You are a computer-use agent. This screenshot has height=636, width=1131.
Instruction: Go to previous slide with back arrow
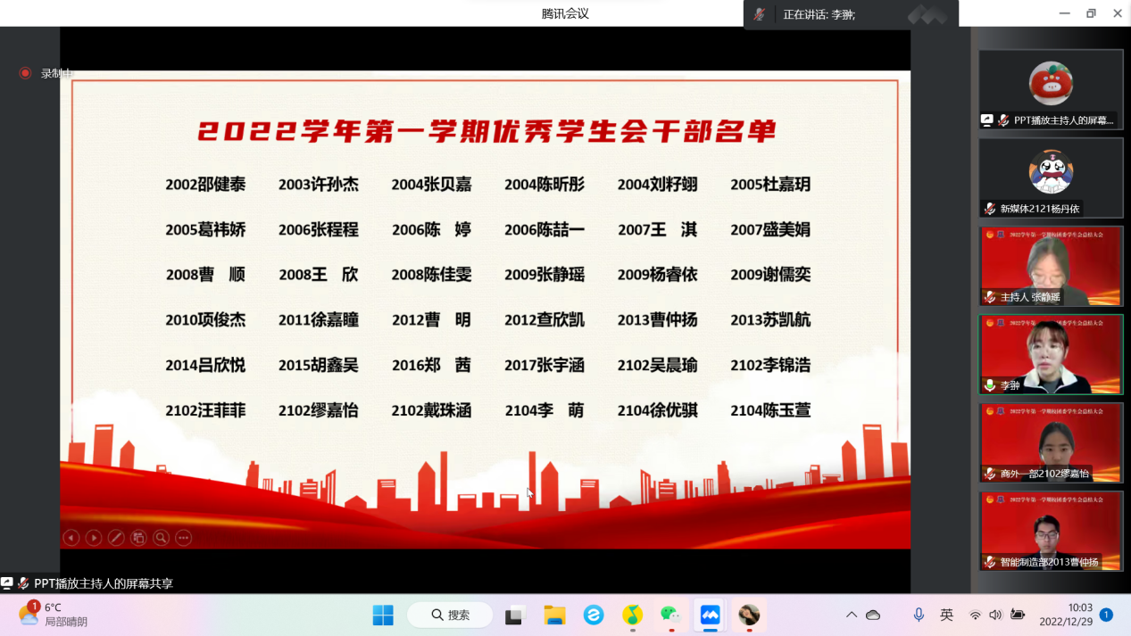point(71,537)
